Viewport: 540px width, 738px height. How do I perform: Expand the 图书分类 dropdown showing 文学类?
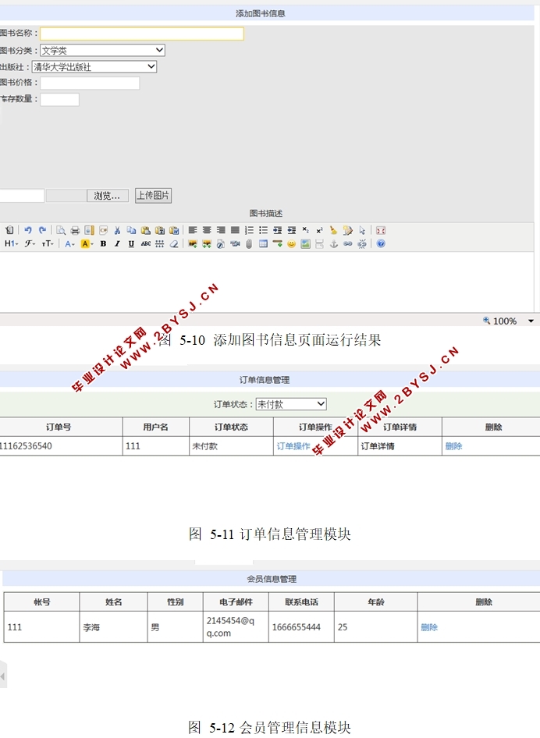(x=102, y=51)
